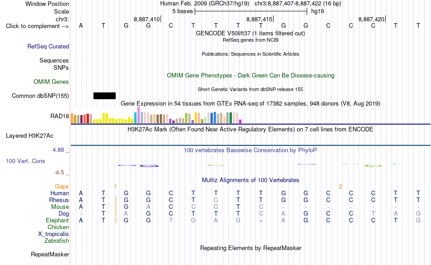Click the RefSeq Curated track label
Screen dimensions: 431x265
click(48, 46)
